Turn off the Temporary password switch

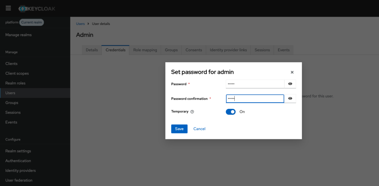[231, 112]
